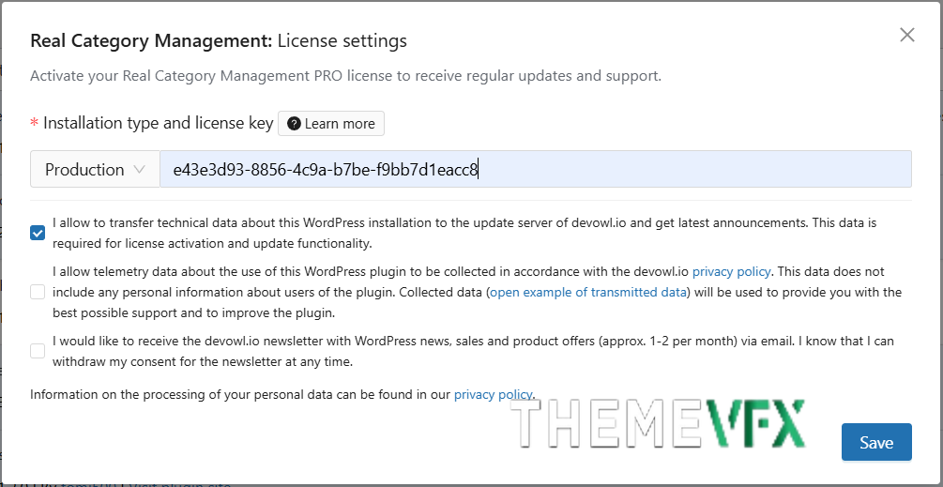Open example of transmitted data link
This screenshot has width=943, height=487.
pyautogui.click(x=588, y=293)
